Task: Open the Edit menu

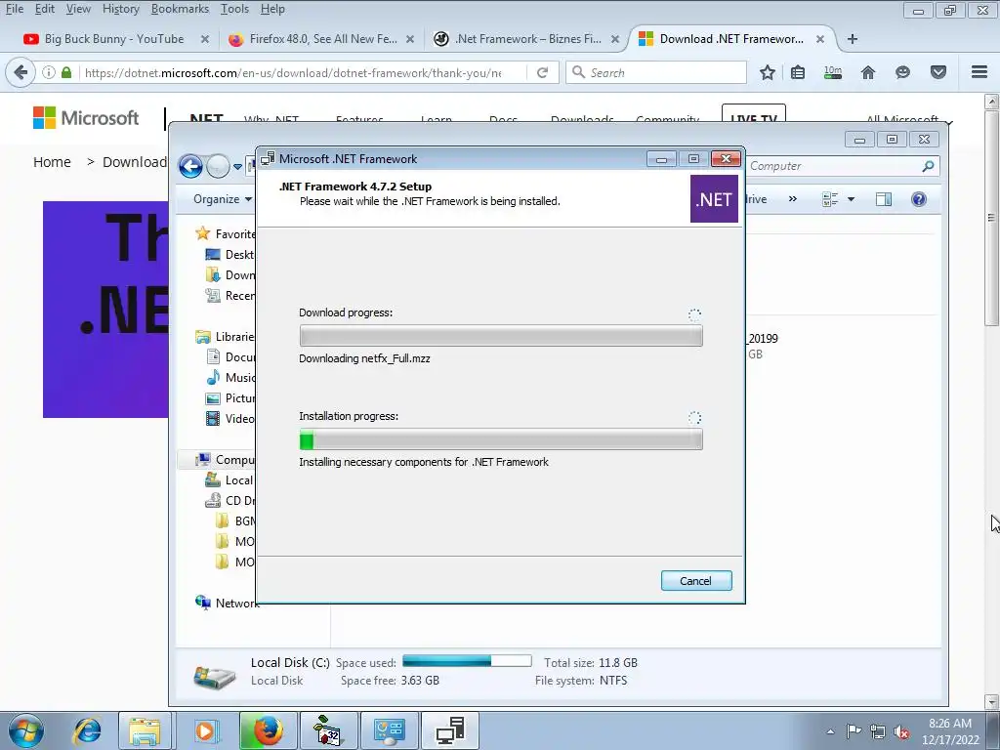Action: (x=45, y=9)
